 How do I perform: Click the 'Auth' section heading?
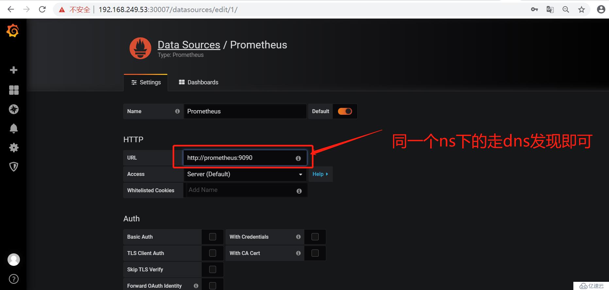point(131,219)
